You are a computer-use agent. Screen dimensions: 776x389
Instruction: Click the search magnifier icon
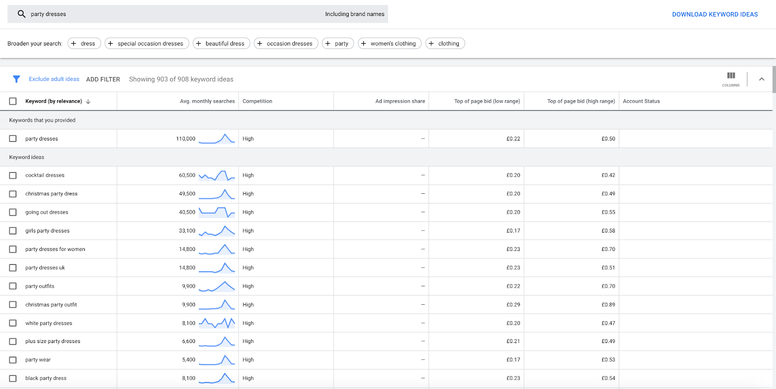point(21,14)
